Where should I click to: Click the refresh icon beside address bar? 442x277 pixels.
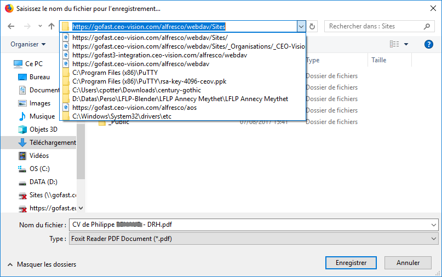[312, 26]
